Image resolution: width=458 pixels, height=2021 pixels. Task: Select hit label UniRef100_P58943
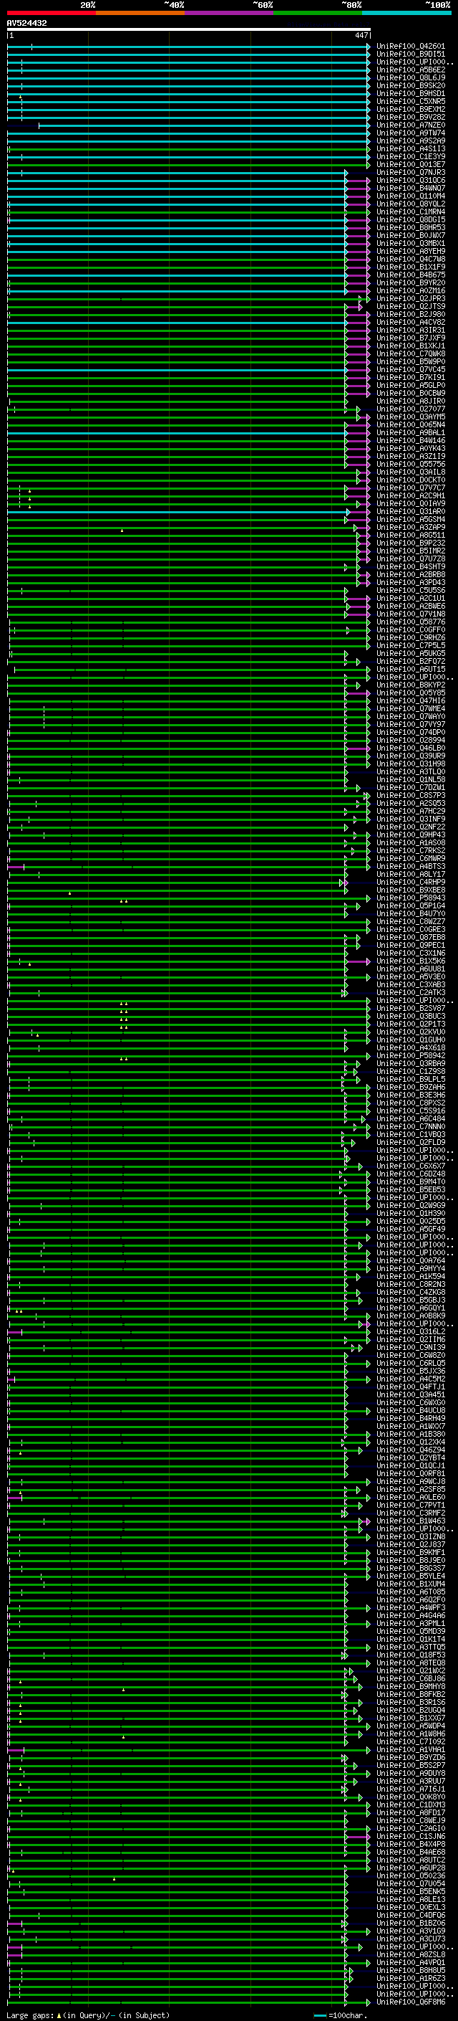tap(411, 898)
